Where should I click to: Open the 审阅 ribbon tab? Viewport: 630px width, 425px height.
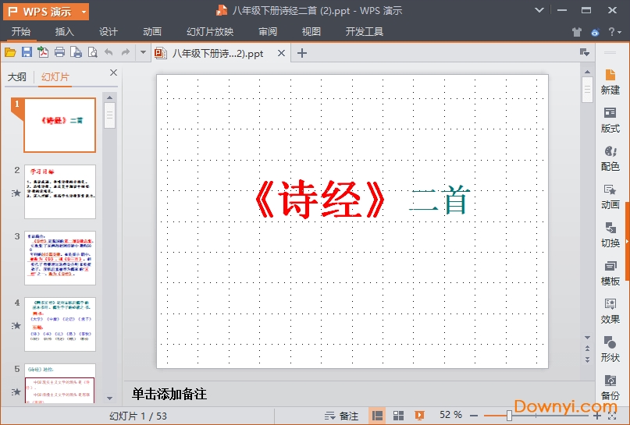point(268,32)
